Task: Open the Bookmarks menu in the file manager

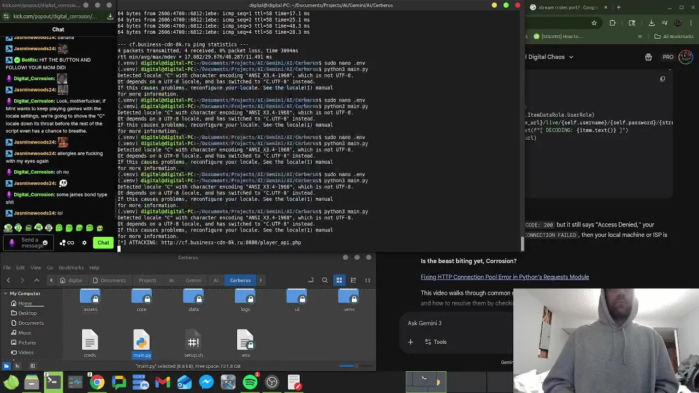Action: (x=71, y=267)
